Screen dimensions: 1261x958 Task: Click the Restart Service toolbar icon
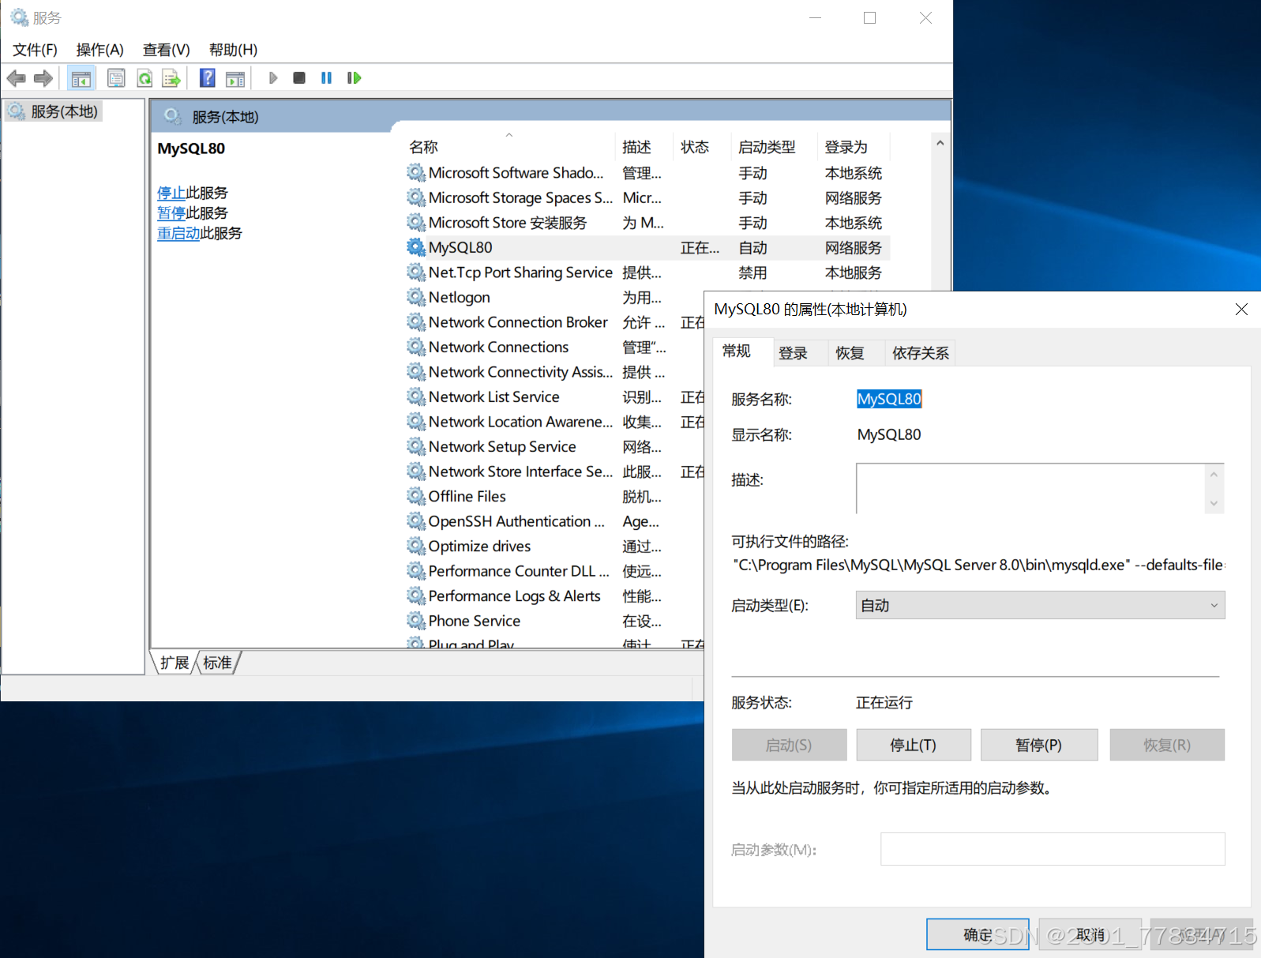[354, 78]
